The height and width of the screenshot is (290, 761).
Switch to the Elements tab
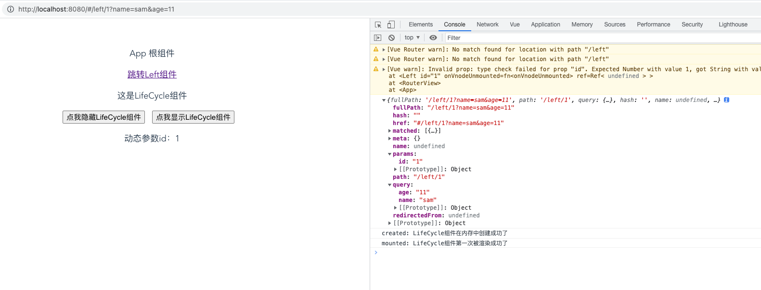(x=421, y=25)
